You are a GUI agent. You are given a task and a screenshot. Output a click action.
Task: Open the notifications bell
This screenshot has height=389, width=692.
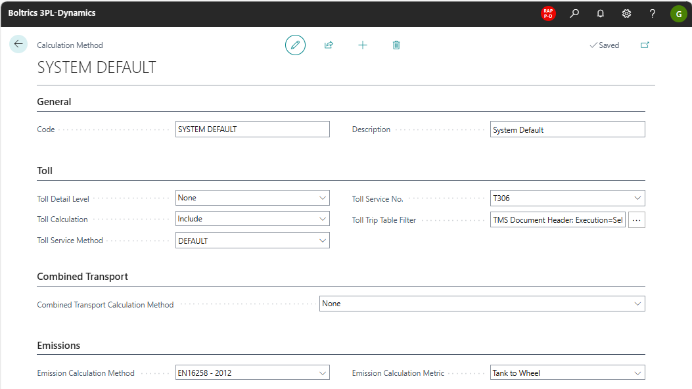[x=601, y=13]
